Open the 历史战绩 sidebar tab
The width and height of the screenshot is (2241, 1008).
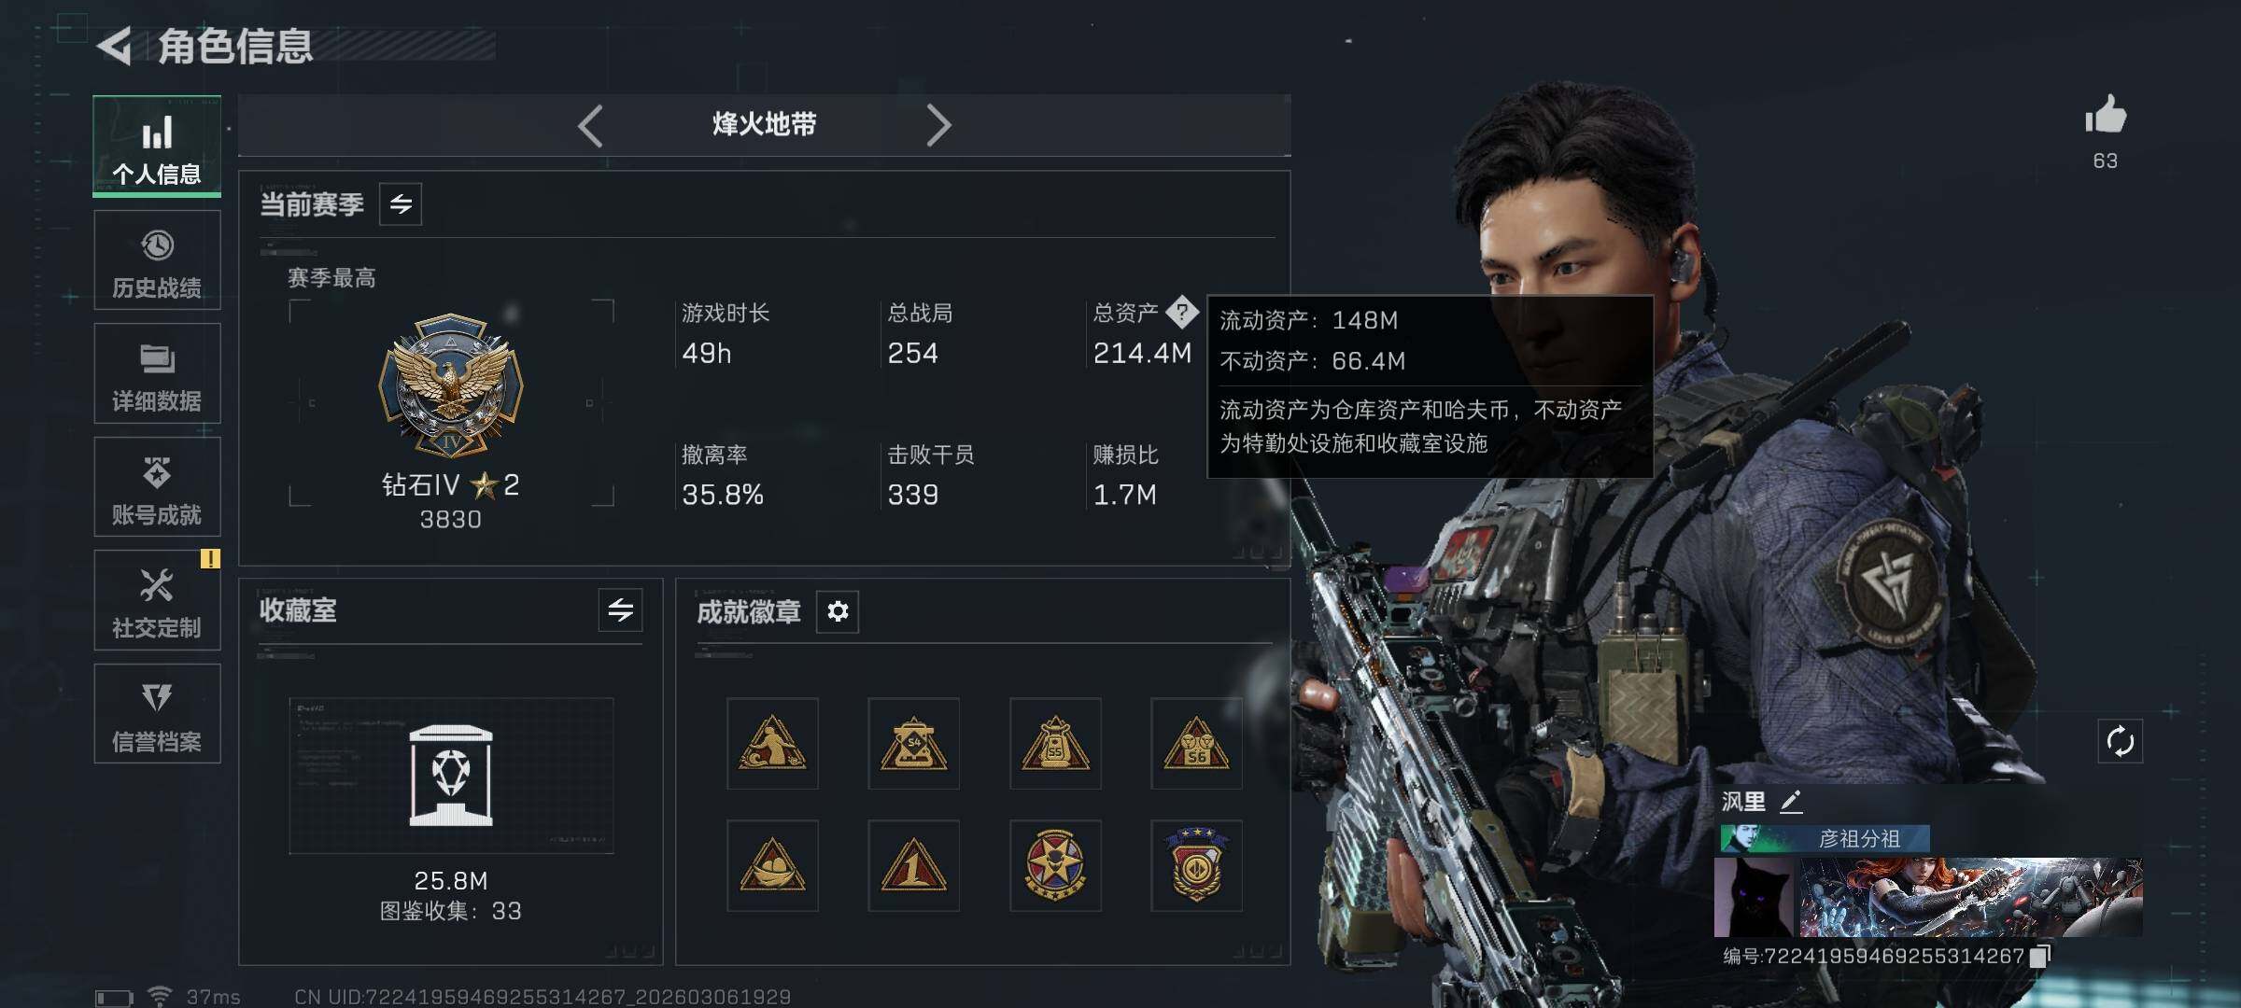point(157,260)
